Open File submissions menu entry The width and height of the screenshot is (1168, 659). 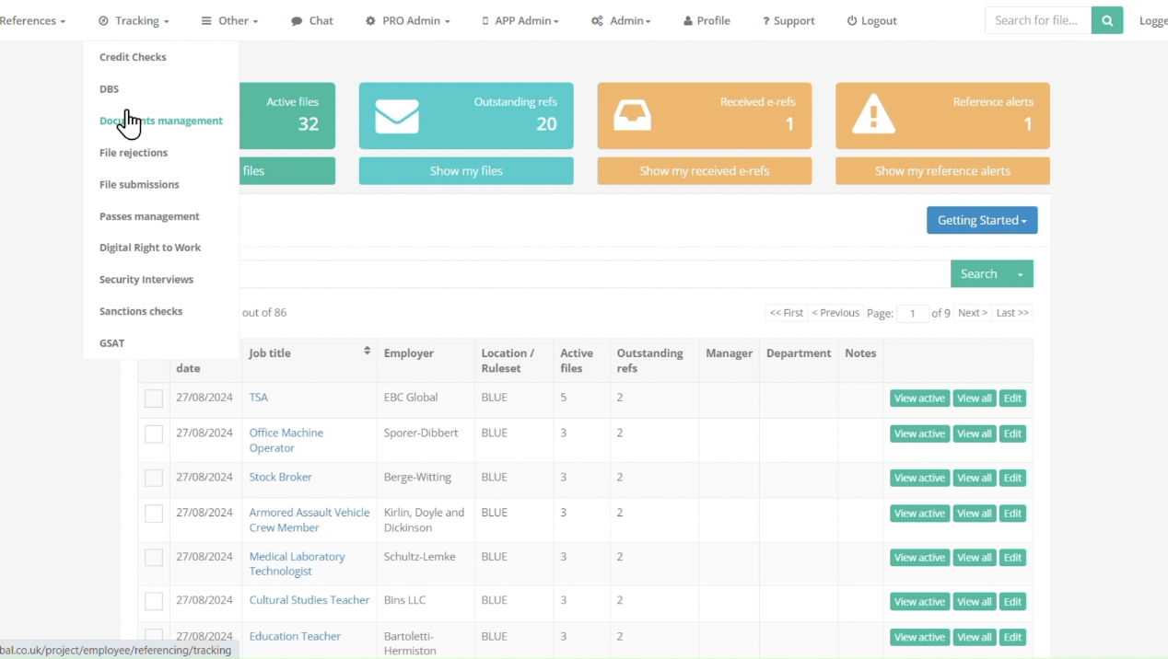139,184
